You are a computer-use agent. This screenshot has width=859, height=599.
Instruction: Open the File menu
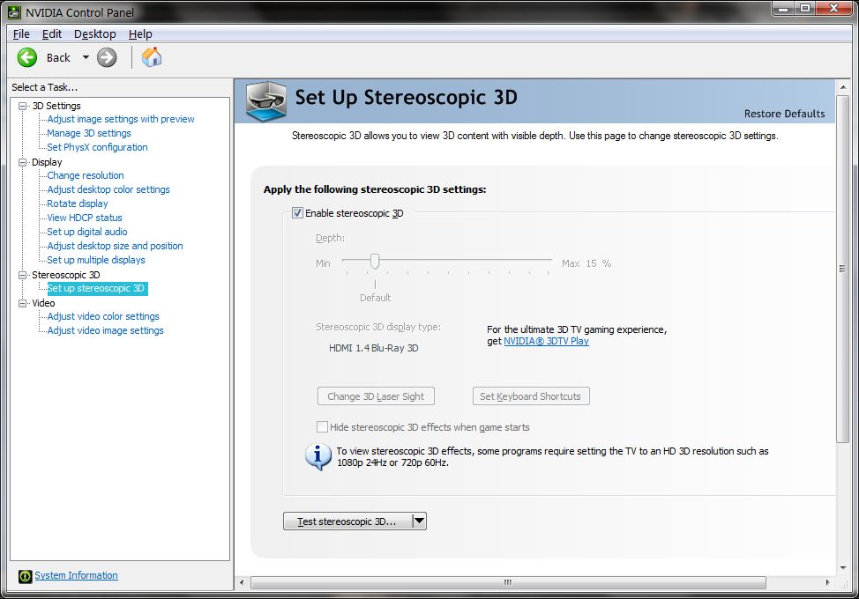(21, 34)
